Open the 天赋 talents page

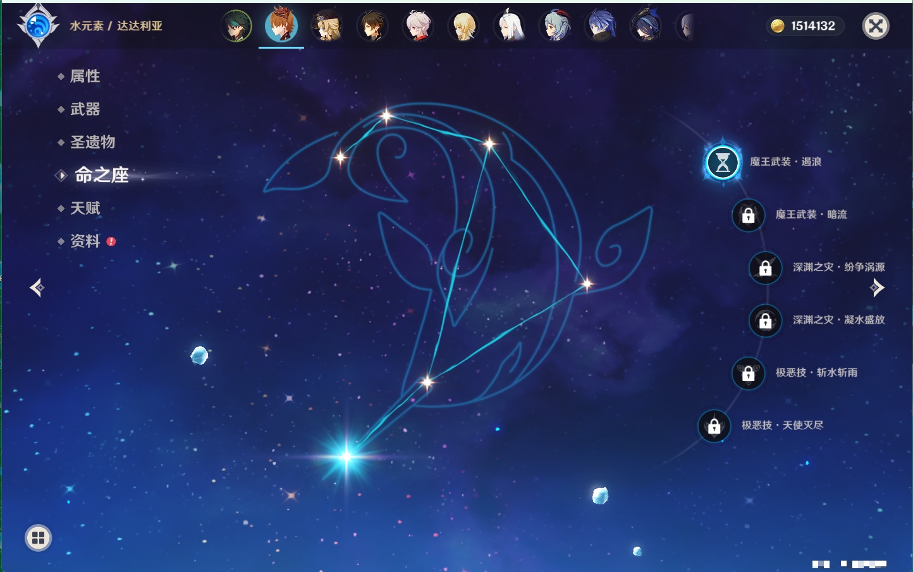[x=85, y=208]
